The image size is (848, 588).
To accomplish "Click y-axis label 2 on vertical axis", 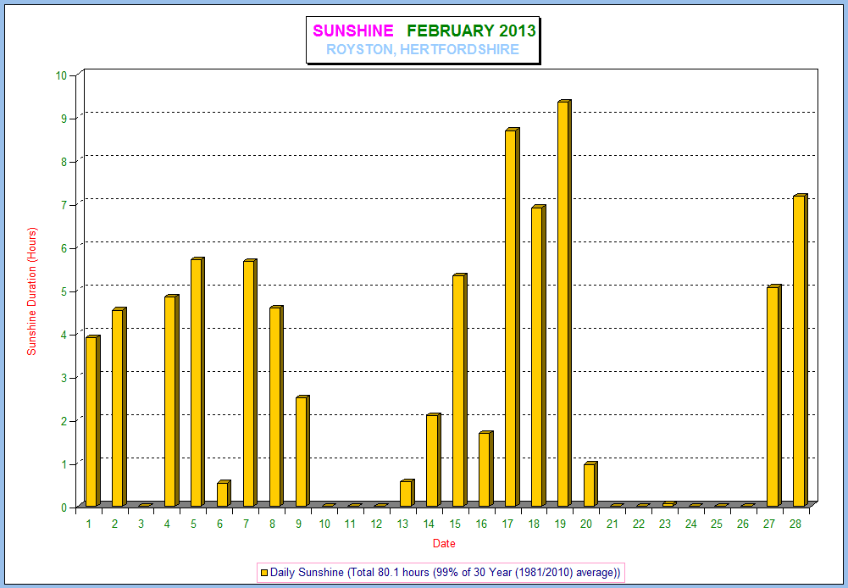I will [x=64, y=421].
